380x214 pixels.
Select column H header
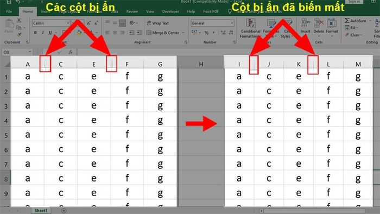(x=201, y=64)
